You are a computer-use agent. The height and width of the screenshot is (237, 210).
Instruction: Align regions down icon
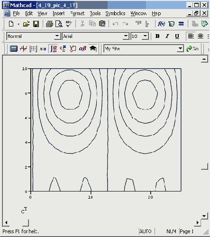147,24
